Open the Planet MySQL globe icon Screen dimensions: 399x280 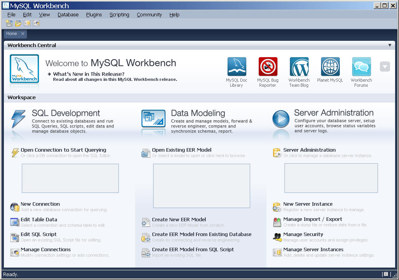pyautogui.click(x=330, y=66)
